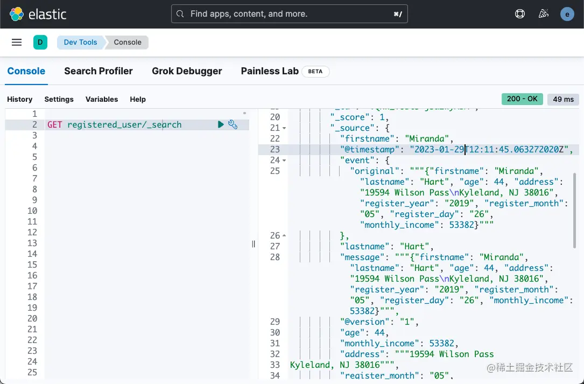Click the "@version": "1" line
The height and width of the screenshot is (384, 584).
click(x=379, y=322)
